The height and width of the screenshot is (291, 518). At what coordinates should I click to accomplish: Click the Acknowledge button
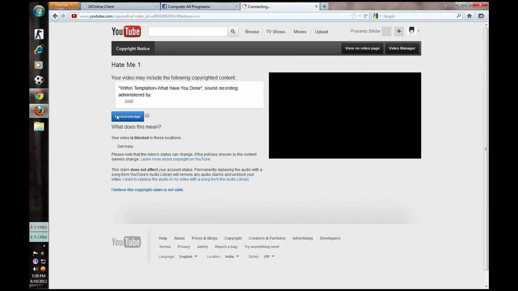coord(127,116)
